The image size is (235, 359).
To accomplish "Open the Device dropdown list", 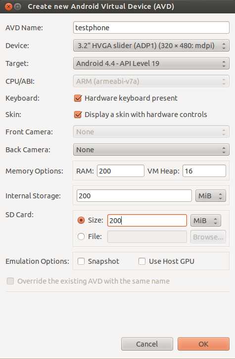I will [x=151, y=46].
